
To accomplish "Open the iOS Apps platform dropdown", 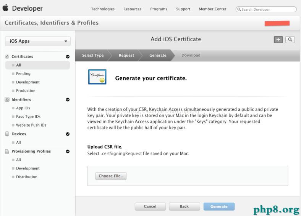I will coord(38,41).
